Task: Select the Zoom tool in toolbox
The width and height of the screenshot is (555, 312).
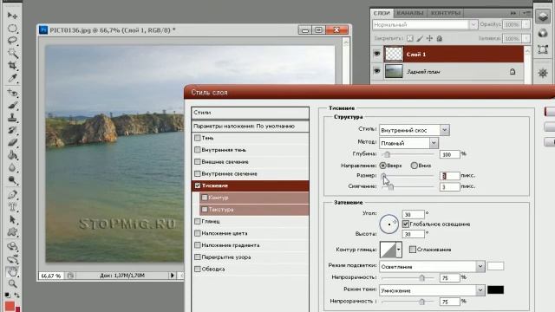Action: 12,283
